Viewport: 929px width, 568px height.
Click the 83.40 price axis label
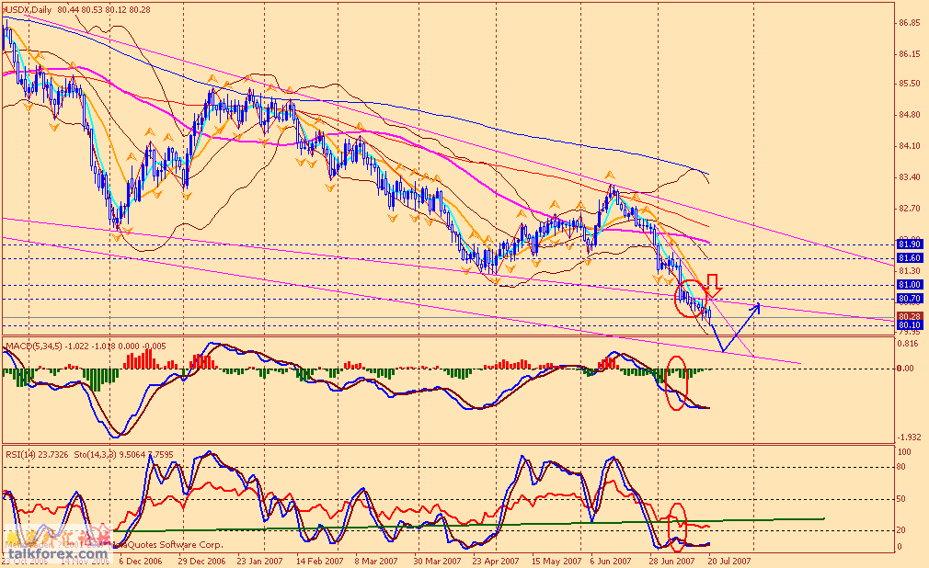pos(910,177)
